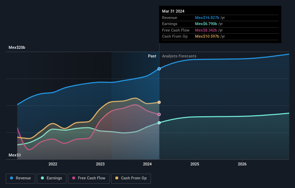Click the Mex$0 y-axis label
The height and width of the screenshot is (188, 295).
pyautogui.click(x=15, y=155)
